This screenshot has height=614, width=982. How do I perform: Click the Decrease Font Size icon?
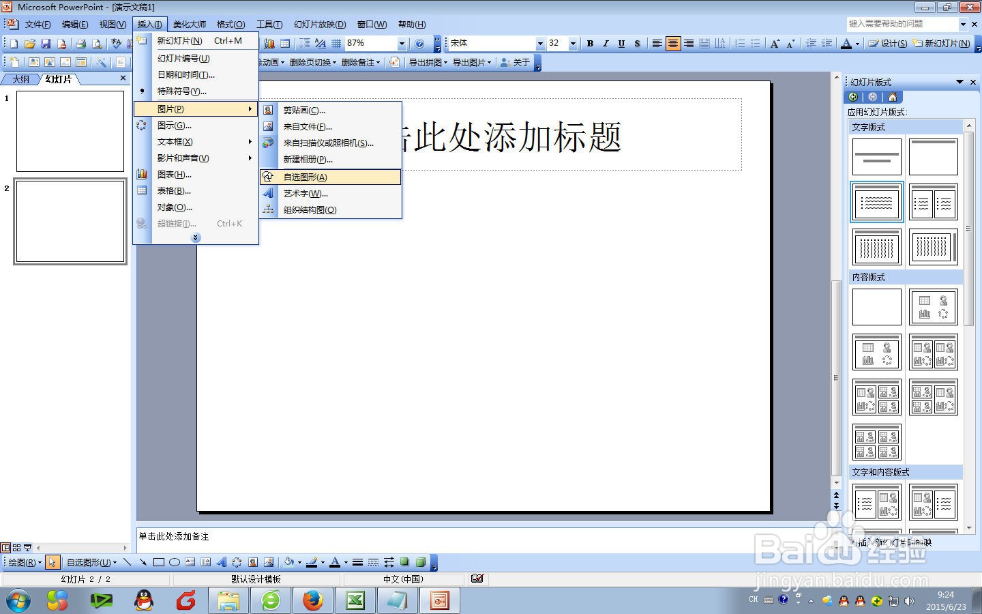pos(791,44)
